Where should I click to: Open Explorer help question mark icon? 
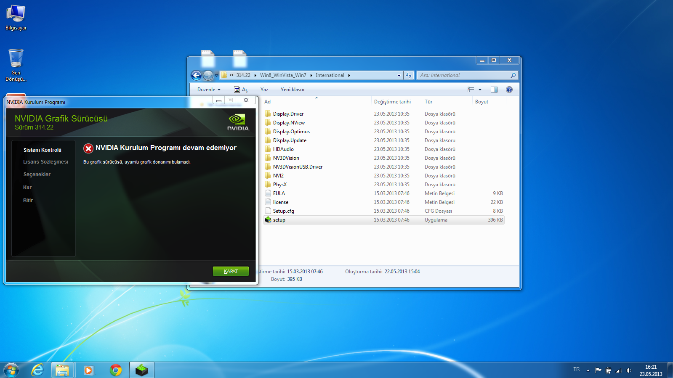(x=509, y=90)
